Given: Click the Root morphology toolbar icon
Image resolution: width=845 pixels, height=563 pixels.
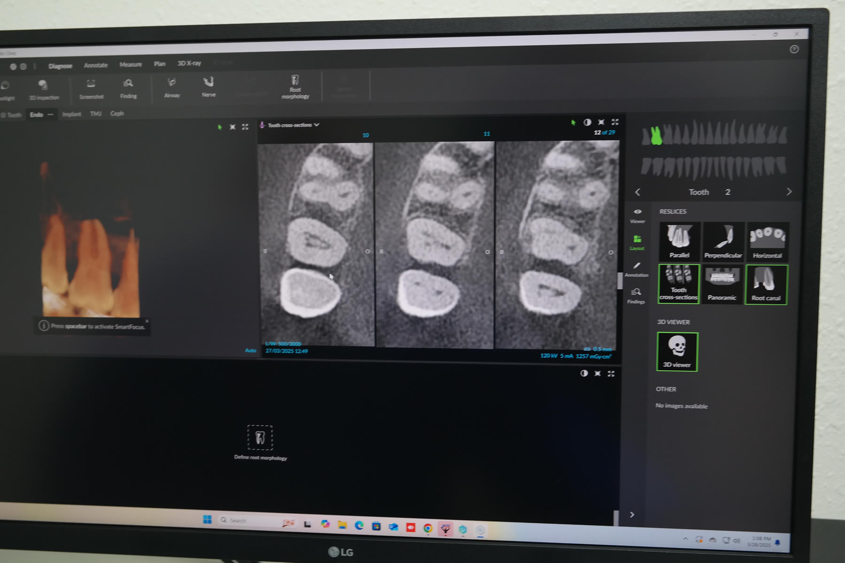Looking at the screenshot, I should [295, 87].
